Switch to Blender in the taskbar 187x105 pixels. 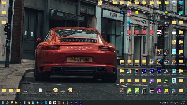(63, 103)
